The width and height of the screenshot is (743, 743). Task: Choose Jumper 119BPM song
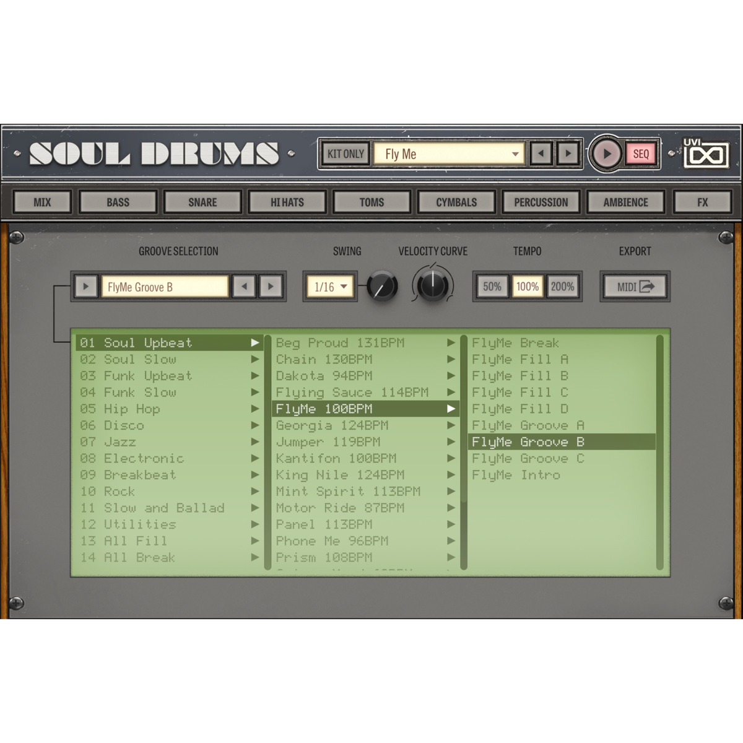pos(365,441)
